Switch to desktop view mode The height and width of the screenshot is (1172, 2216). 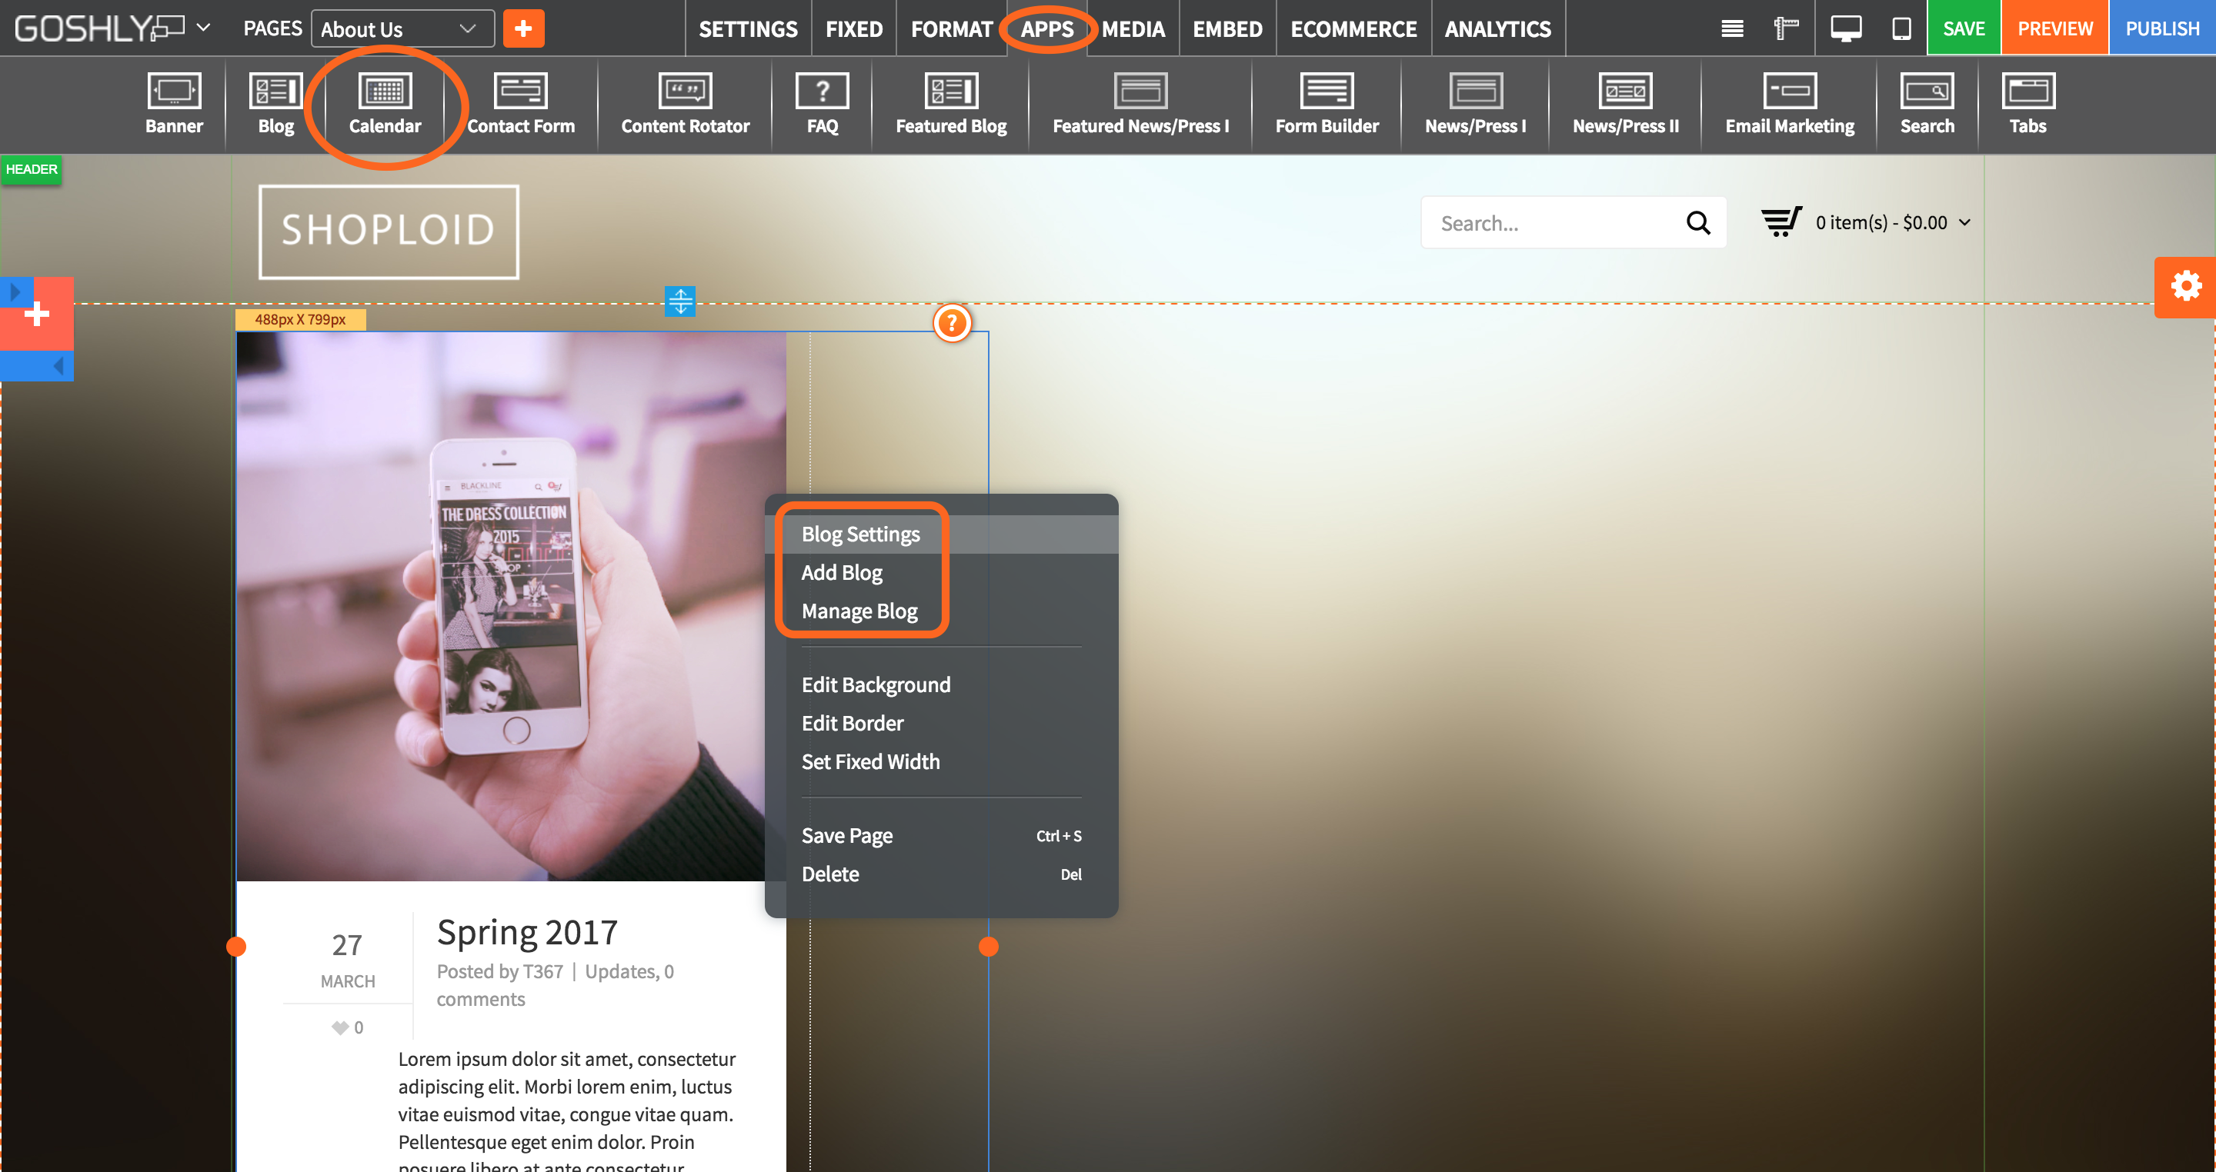[x=1845, y=28]
